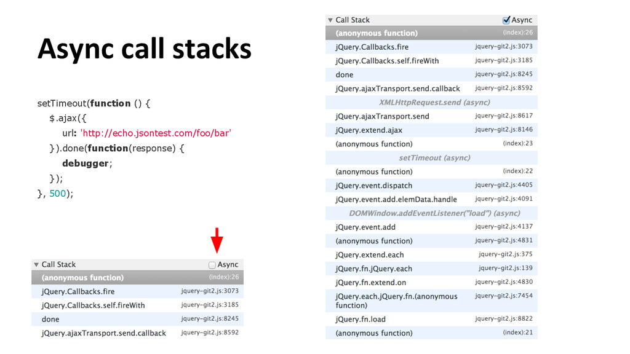Uncheck the Async checkbox in the right Call Stack panel
This screenshot has width=630, height=354.
coord(506,20)
